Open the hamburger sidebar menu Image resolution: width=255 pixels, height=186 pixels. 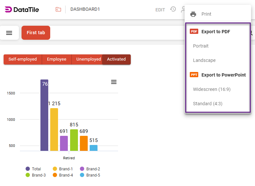[9, 33]
